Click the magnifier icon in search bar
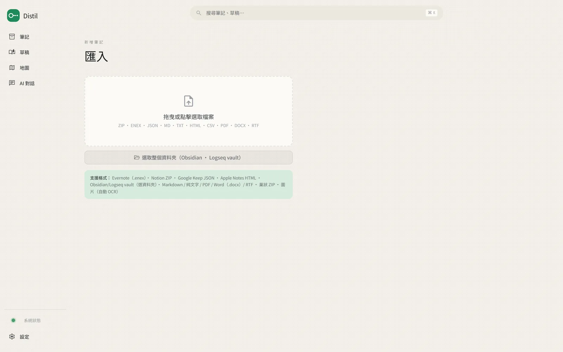The height and width of the screenshot is (352, 563). click(x=199, y=13)
